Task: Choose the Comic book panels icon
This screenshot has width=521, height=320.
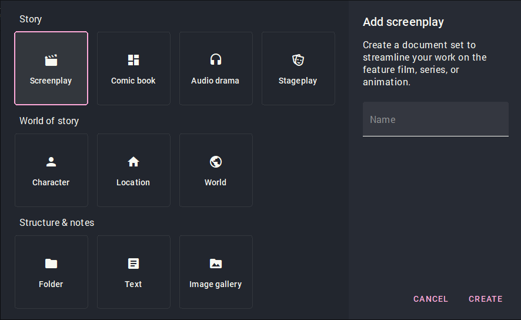Action: (133, 60)
